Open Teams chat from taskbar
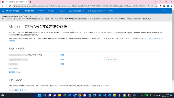 [55, 95]
